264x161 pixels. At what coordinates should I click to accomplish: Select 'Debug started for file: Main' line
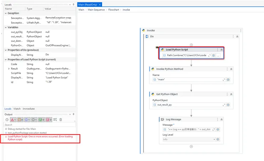click(x=22, y=129)
